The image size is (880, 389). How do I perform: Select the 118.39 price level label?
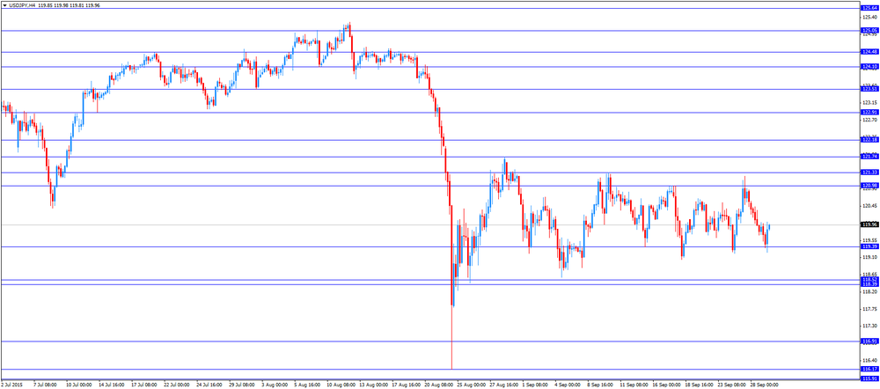869,284
